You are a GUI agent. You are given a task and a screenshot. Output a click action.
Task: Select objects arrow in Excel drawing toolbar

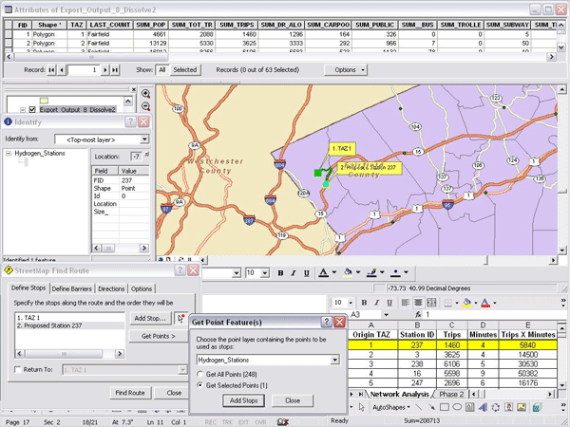(361, 407)
